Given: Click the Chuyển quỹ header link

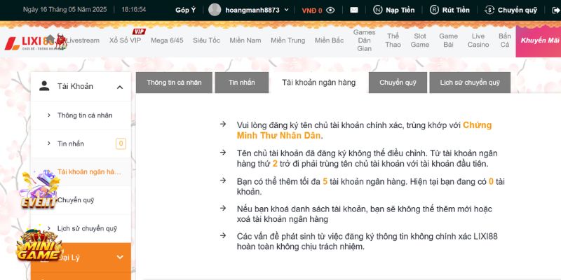Looking at the screenshot, I should point(518,10).
